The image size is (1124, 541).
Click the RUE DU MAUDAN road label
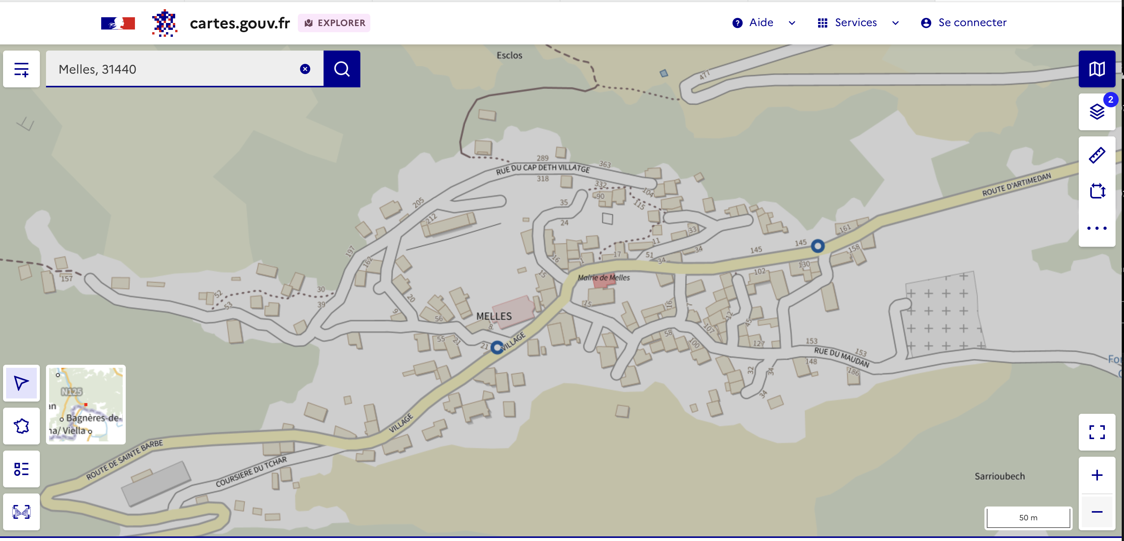(x=841, y=357)
